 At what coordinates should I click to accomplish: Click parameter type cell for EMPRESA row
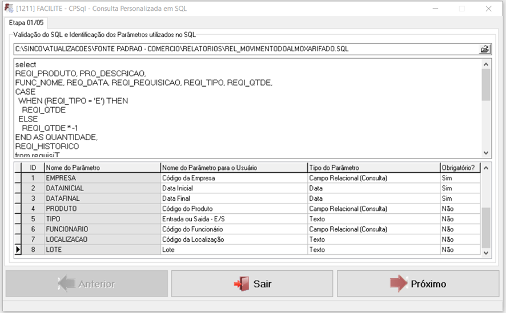click(374, 178)
